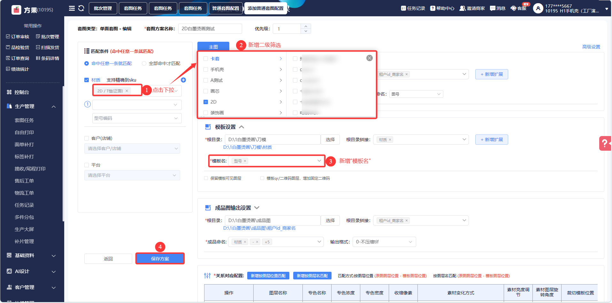Click the refresh icon in the top bar
The width and height of the screenshot is (612, 303).
(x=81, y=8)
